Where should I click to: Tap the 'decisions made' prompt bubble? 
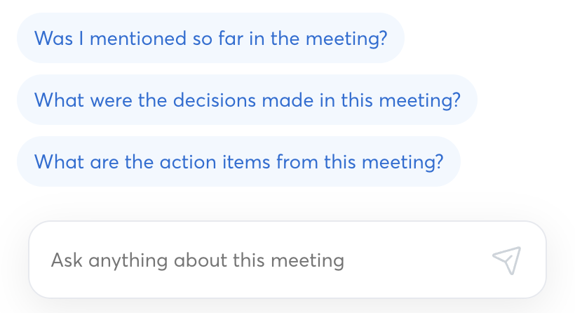(x=247, y=100)
